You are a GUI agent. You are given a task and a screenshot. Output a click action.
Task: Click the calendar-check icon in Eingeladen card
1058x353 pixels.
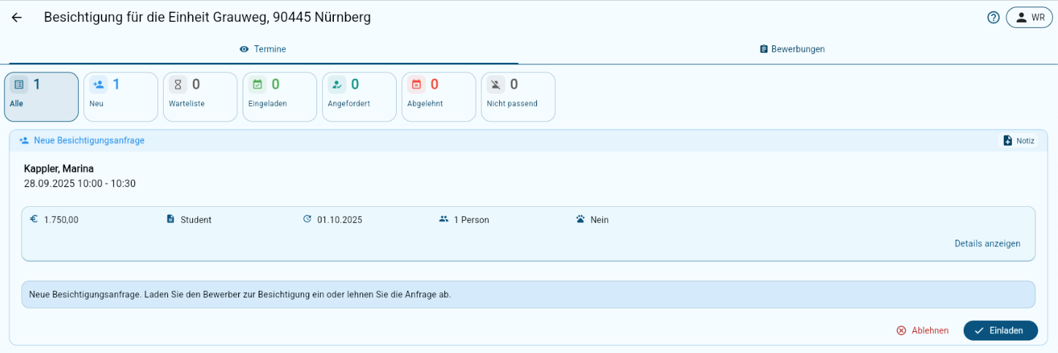(x=257, y=84)
